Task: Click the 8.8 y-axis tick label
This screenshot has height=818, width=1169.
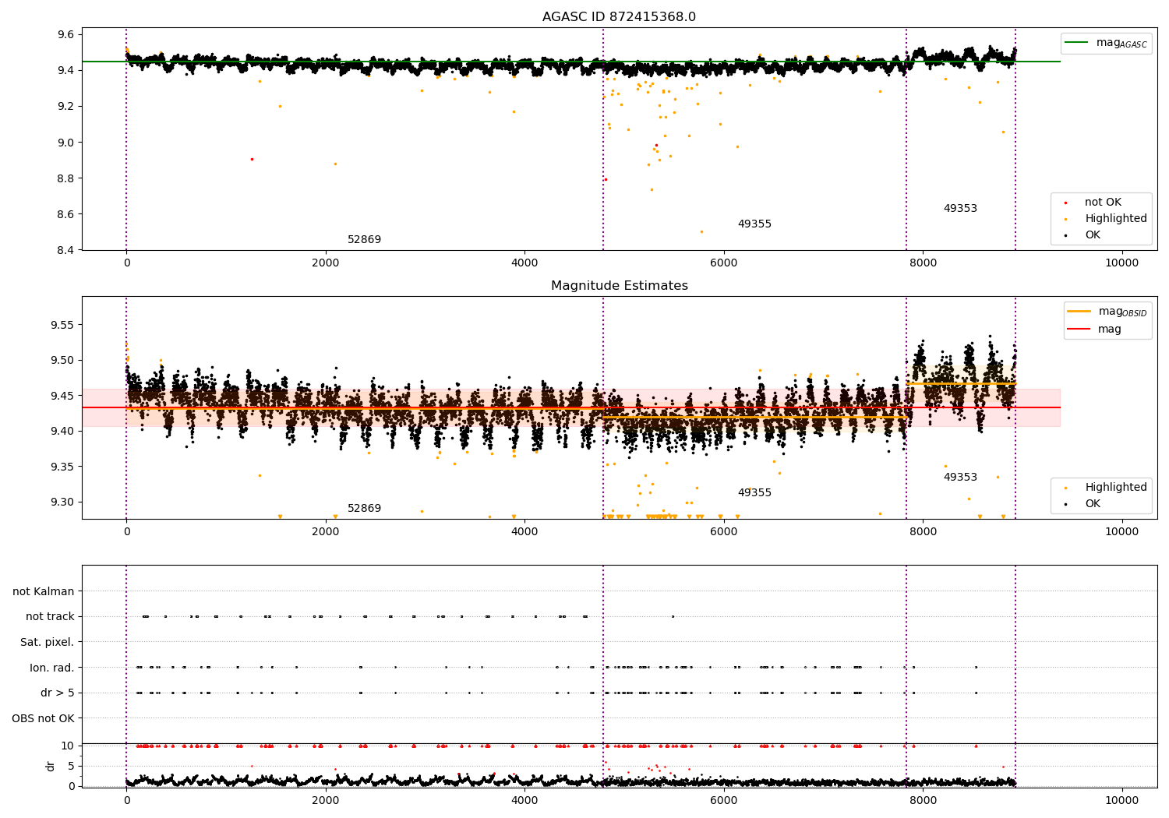Action: pyautogui.click(x=65, y=178)
